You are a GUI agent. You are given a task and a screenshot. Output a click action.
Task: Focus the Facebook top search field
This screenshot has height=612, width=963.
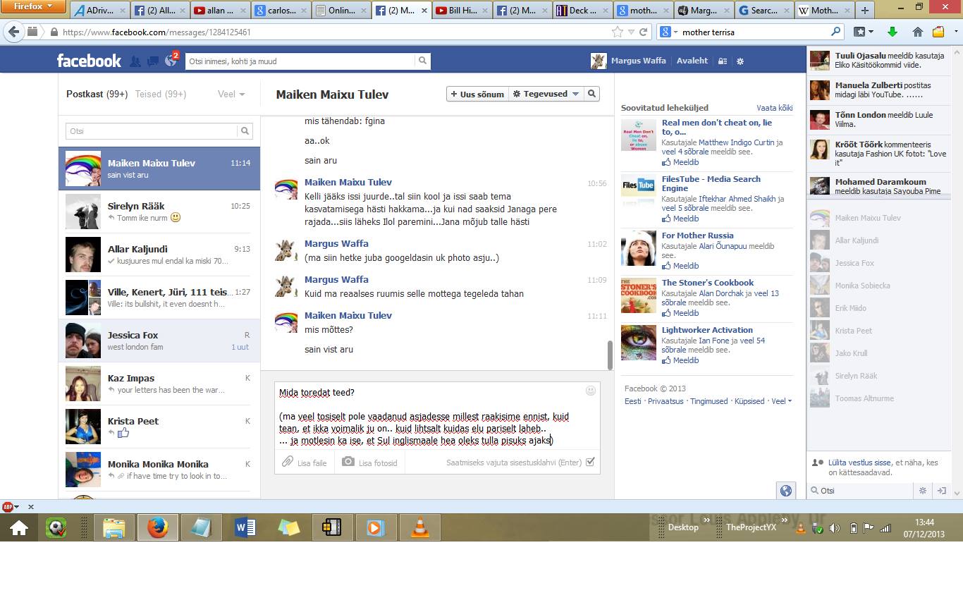pos(300,61)
